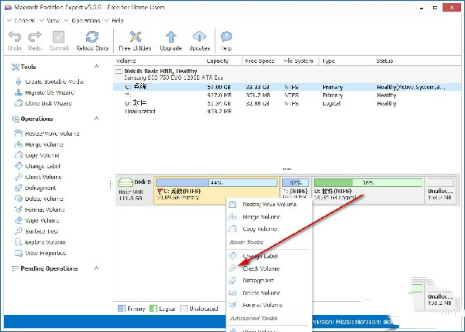Choose Surface Test in the Operations sidebar
The image size is (465, 332).
click(43, 230)
